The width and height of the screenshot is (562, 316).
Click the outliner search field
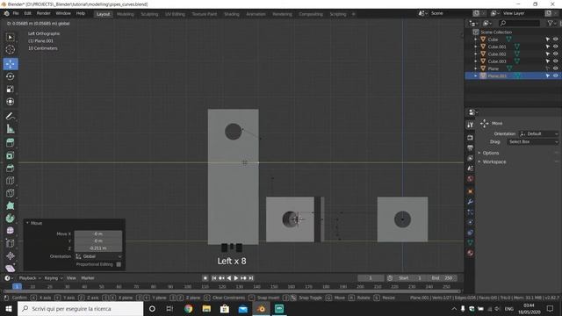point(520,24)
